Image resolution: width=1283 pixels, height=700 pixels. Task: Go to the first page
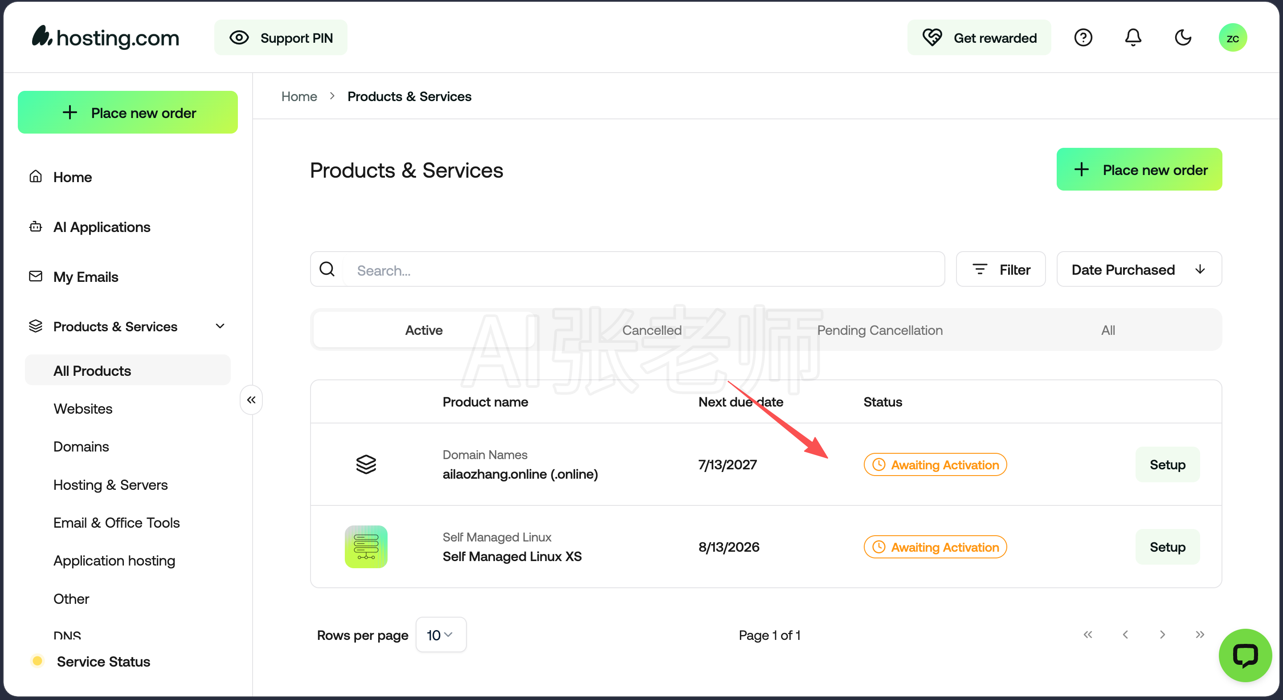pyautogui.click(x=1087, y=634)
